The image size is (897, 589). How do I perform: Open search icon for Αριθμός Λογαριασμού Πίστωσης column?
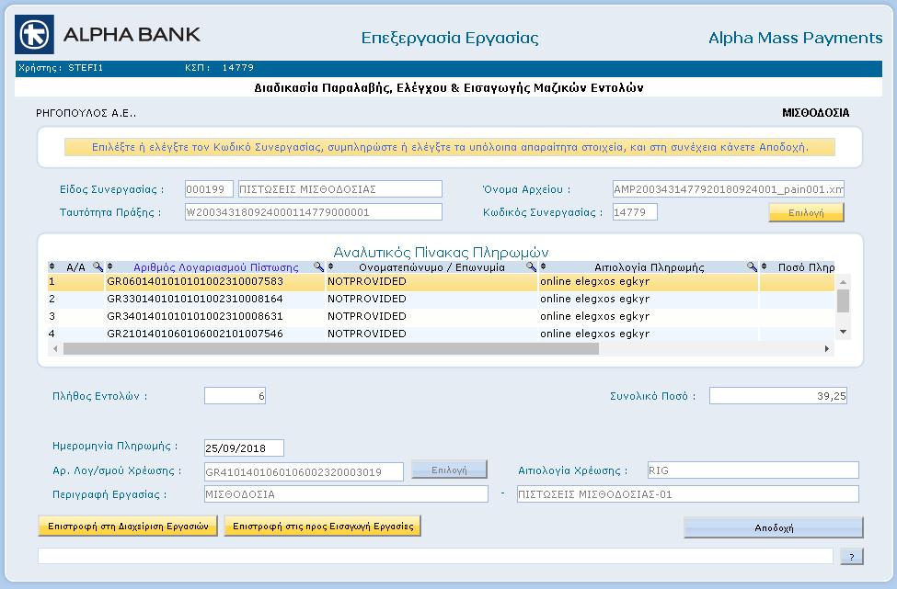318,266
